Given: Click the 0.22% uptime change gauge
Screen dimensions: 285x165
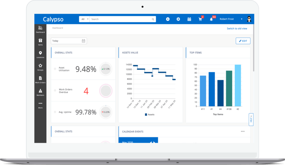Looking at the screenshot, I should [x=106, y=112].
